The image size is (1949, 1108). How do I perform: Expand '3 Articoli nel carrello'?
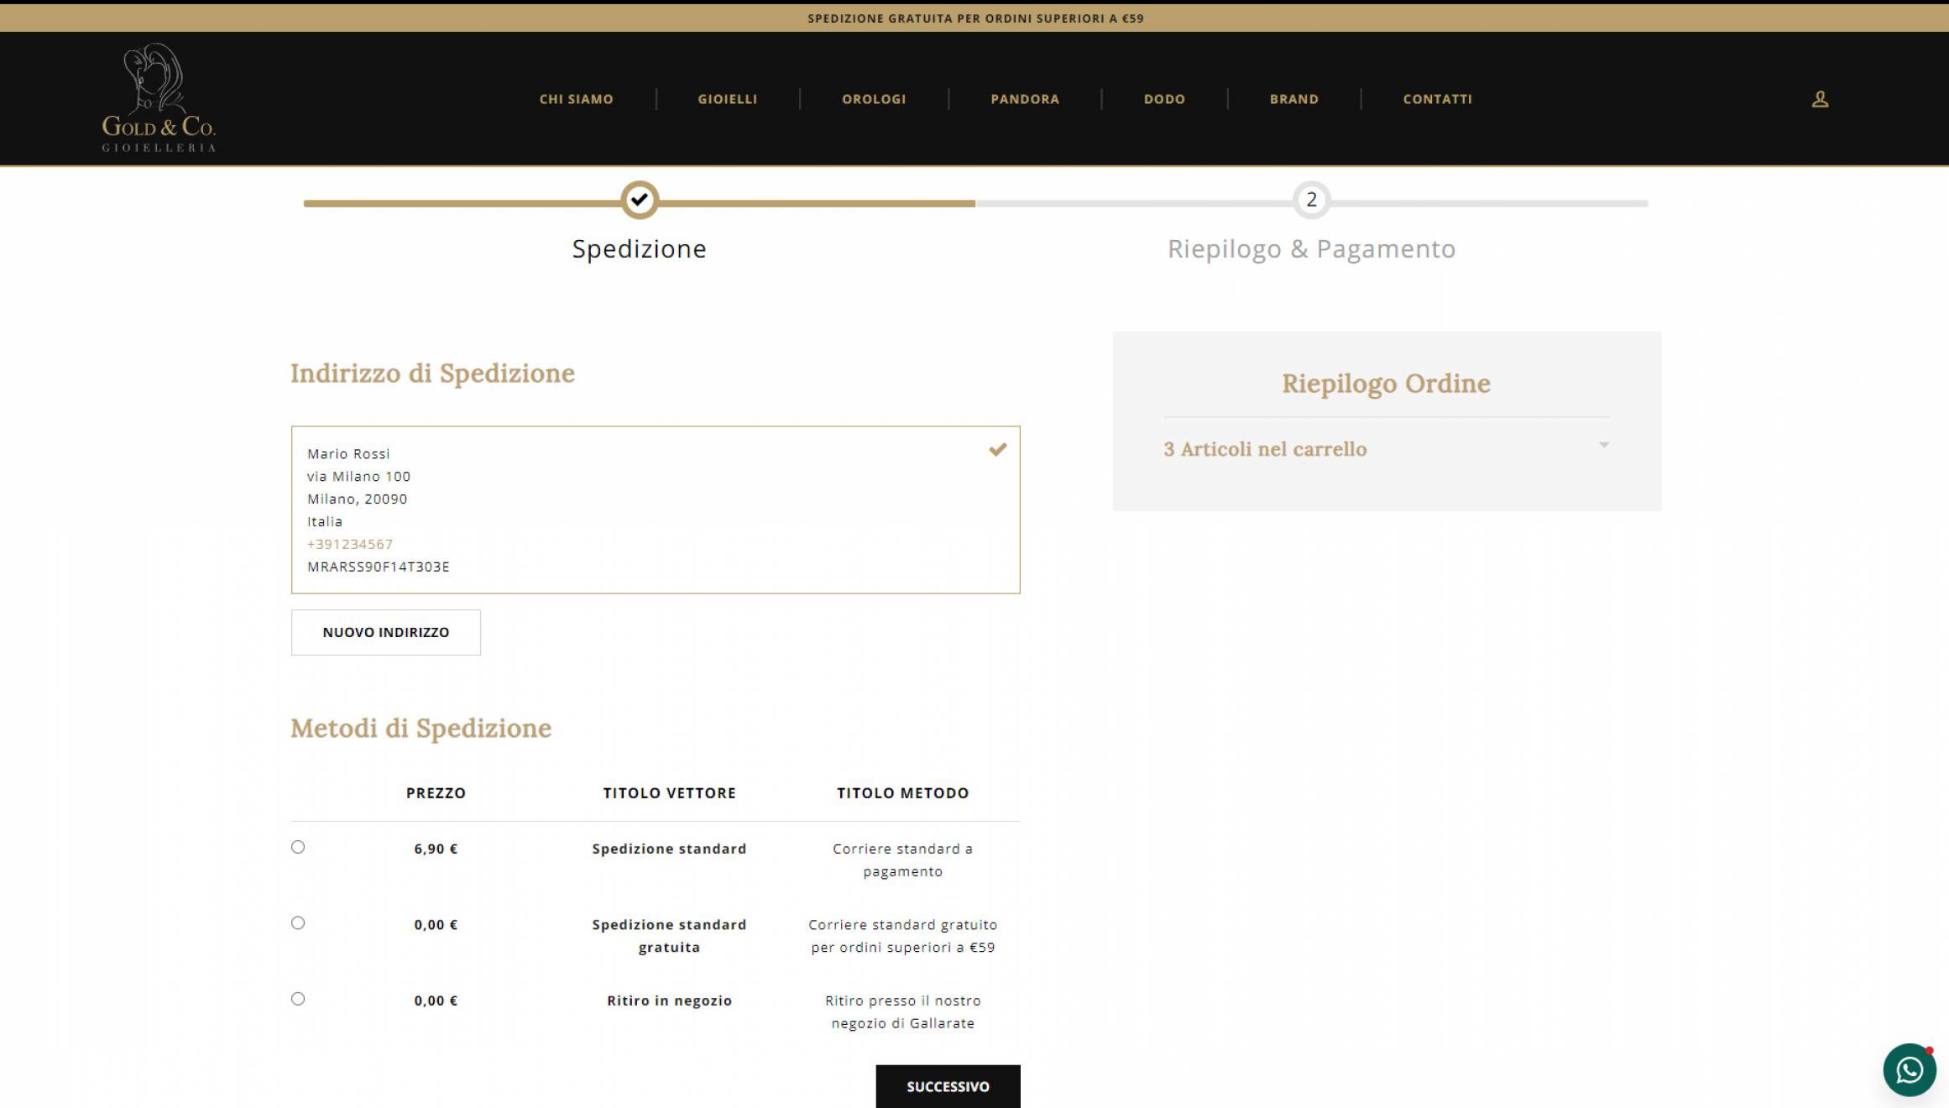(1265, 449)
